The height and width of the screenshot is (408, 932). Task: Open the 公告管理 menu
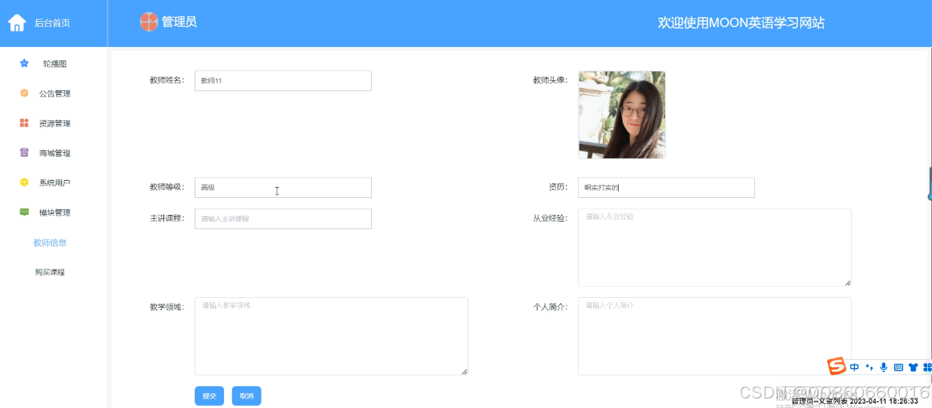(x=54, y=94)
